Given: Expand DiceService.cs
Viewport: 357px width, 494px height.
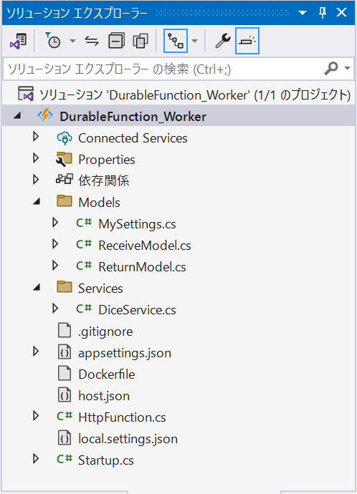Looking at the screenshot, I should point(55,309).
